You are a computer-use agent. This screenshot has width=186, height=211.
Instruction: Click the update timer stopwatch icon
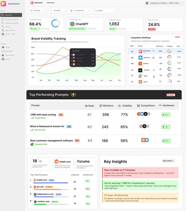[147, 3]
